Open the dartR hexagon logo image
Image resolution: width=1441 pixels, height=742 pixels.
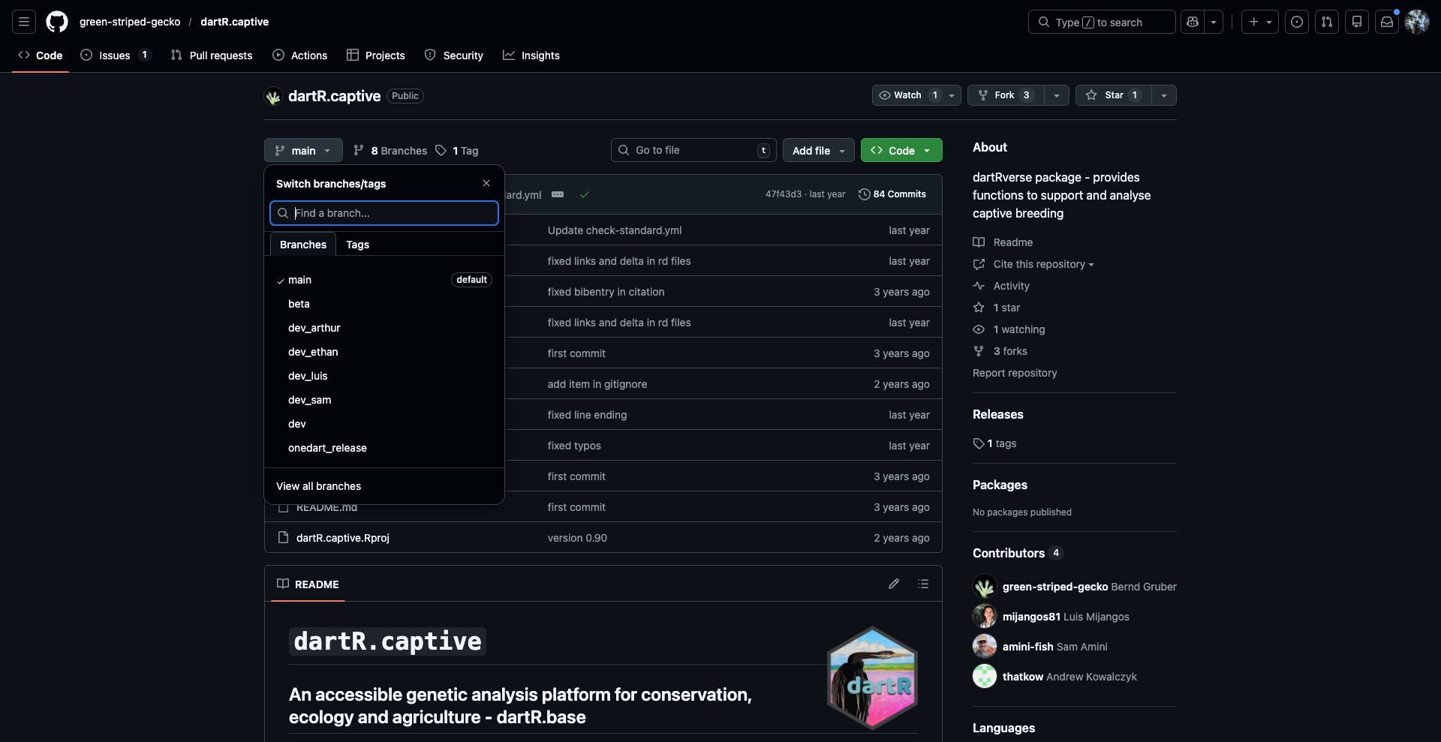coord(872,678)
